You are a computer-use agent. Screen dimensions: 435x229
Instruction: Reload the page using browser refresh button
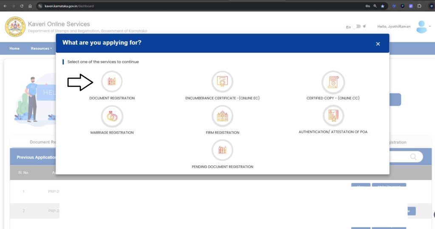coord(22,6)
